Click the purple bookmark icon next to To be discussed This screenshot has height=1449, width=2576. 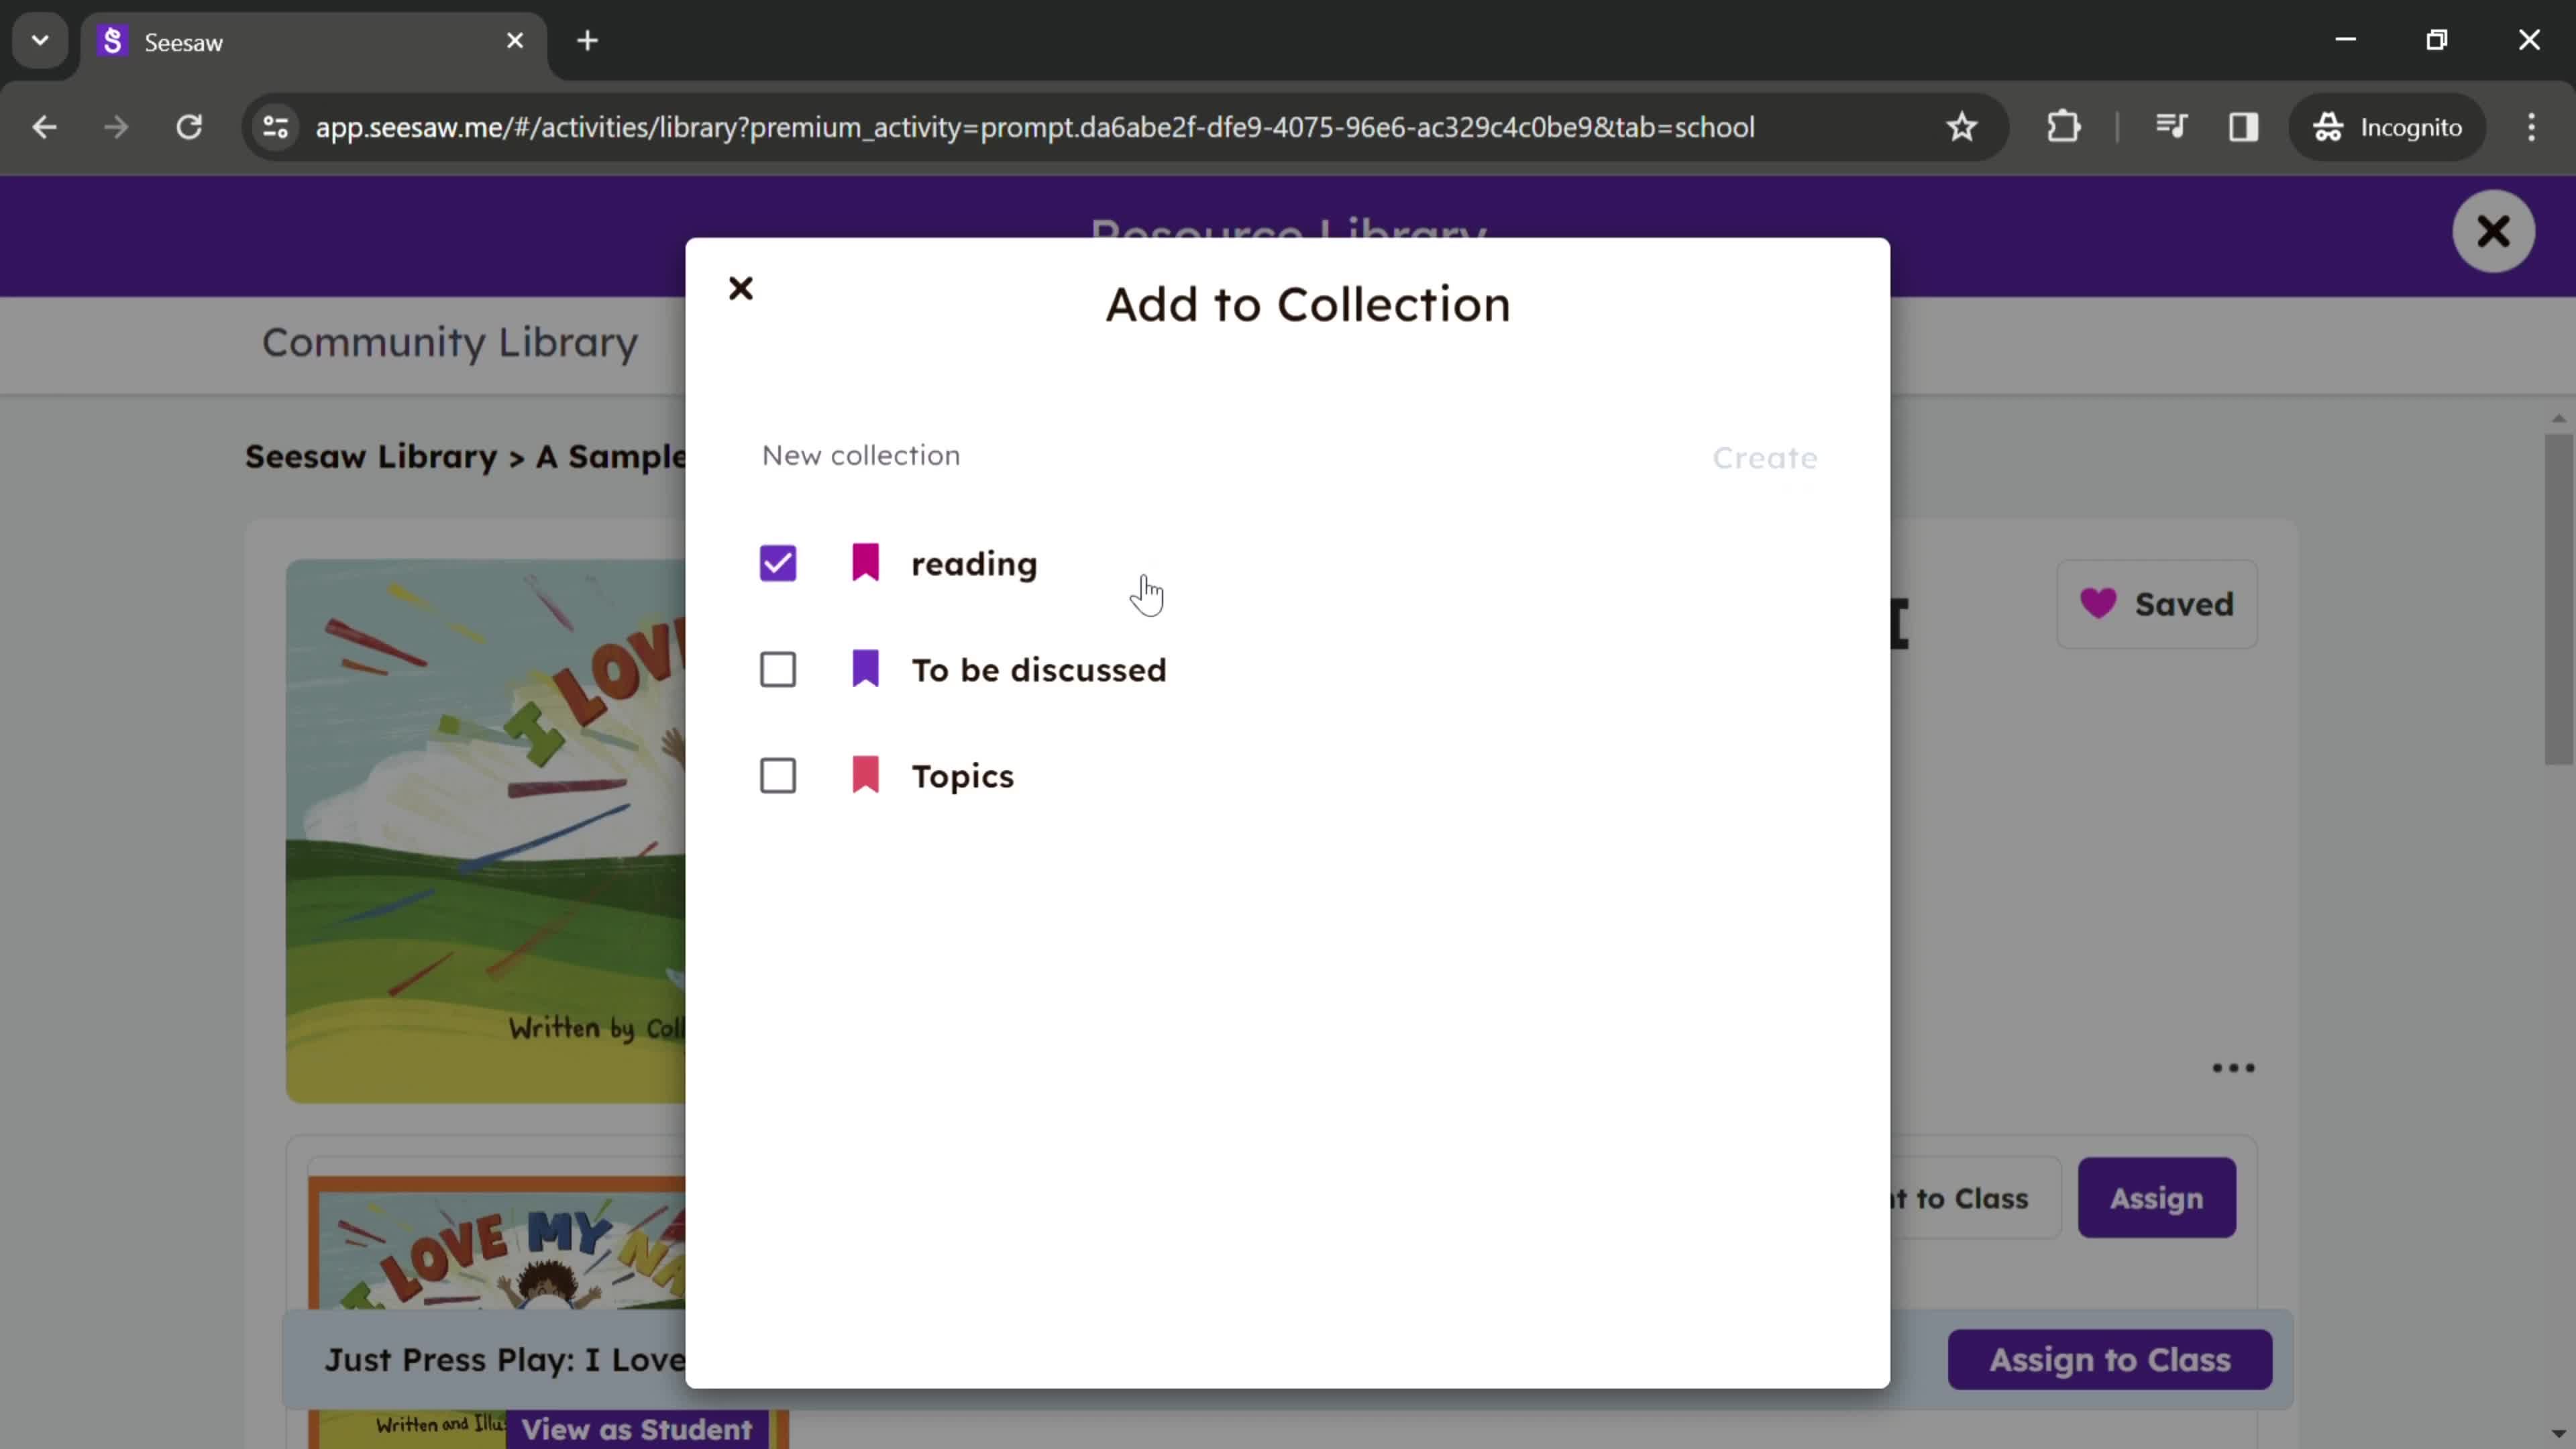(867, 669)
